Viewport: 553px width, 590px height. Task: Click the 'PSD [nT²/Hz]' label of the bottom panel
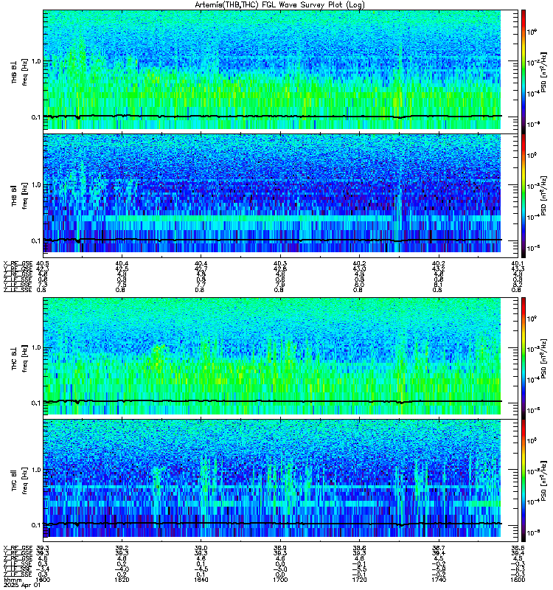click(543, 481)
